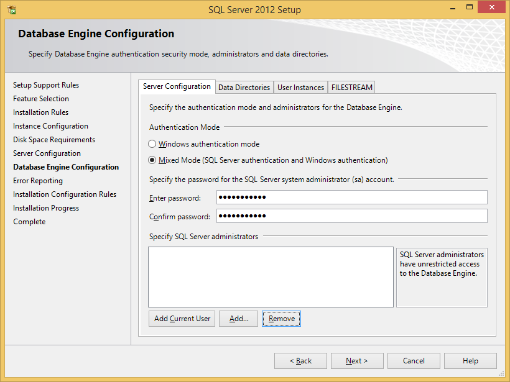Click the Remove button
510x382 pixels.
click(281, 319)
